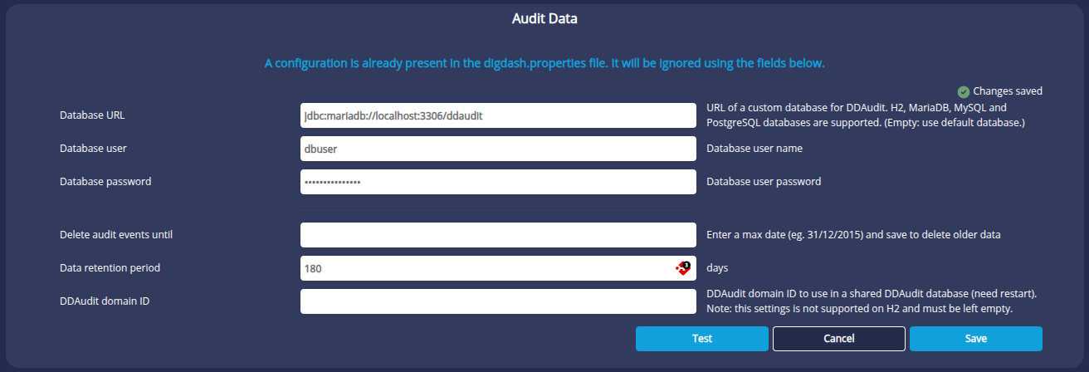This screenshot has width=1089, height=372.
Task: Click the Changes saved status text
Action: [x=1008, y=91]
